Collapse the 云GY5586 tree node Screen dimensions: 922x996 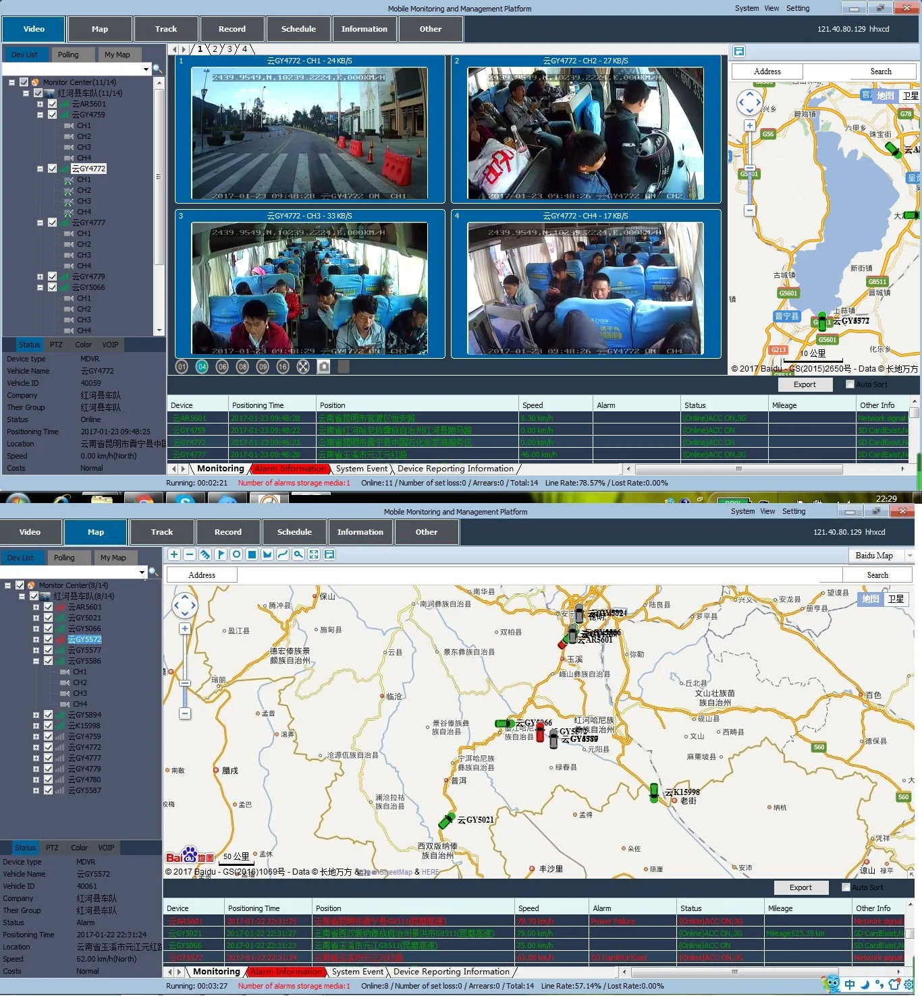tap(36, 662)
